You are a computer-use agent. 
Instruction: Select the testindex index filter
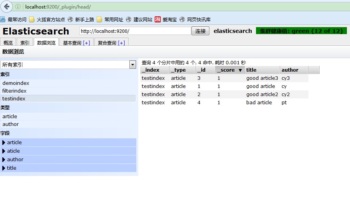tap(68, 99)
